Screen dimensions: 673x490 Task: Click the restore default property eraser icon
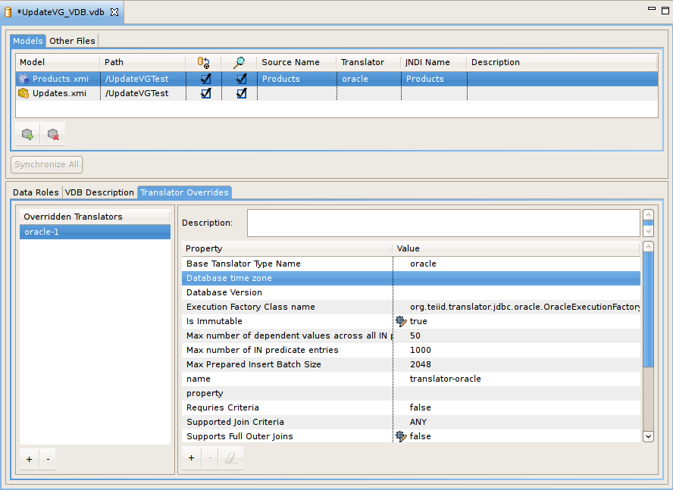(x=230, y=458)
